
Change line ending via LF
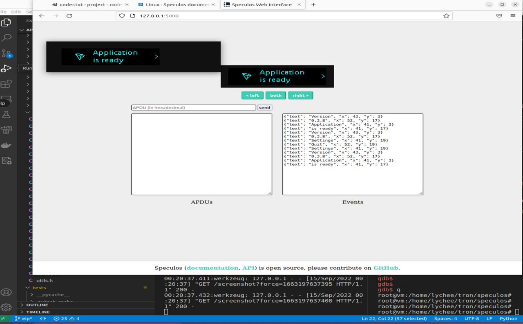coord(489,319)
